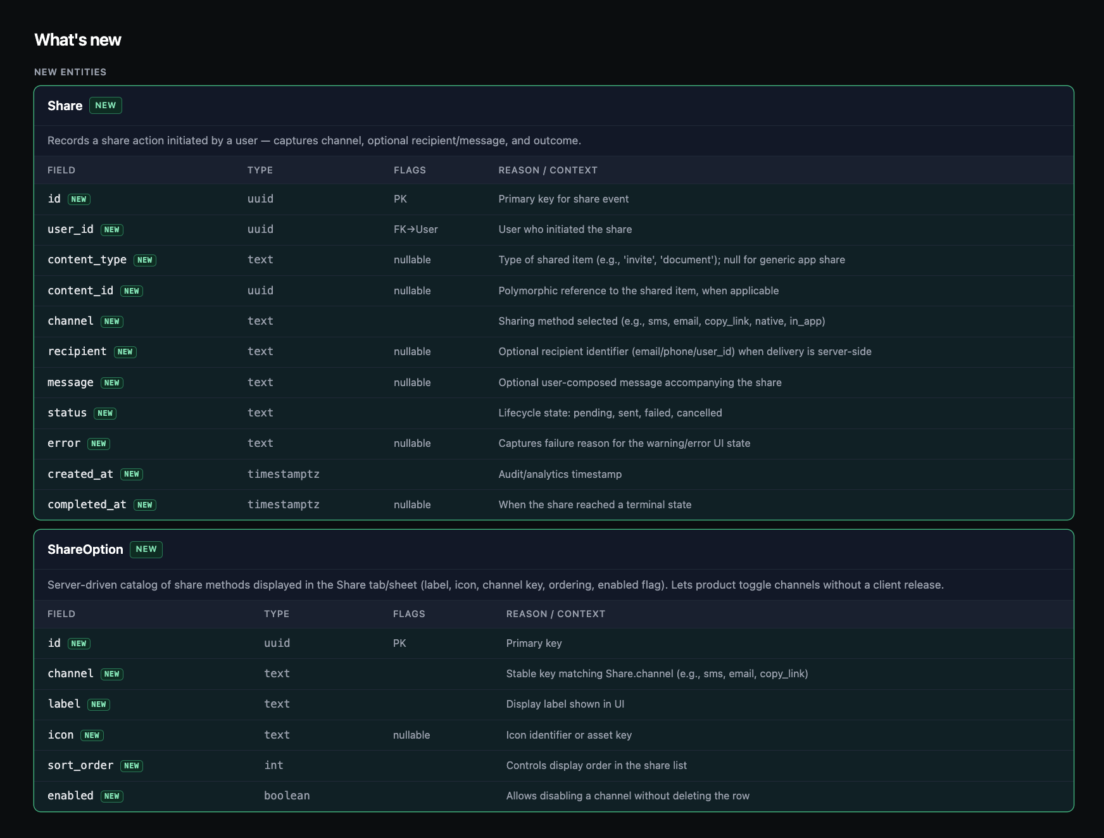Image resolution: width=1104 pixels, height=838 pixels.
Task: Select the NEW ENTITIES section label
Action: 70,72
